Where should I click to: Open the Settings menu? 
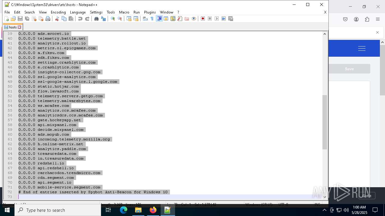click(x=96, y=12)
